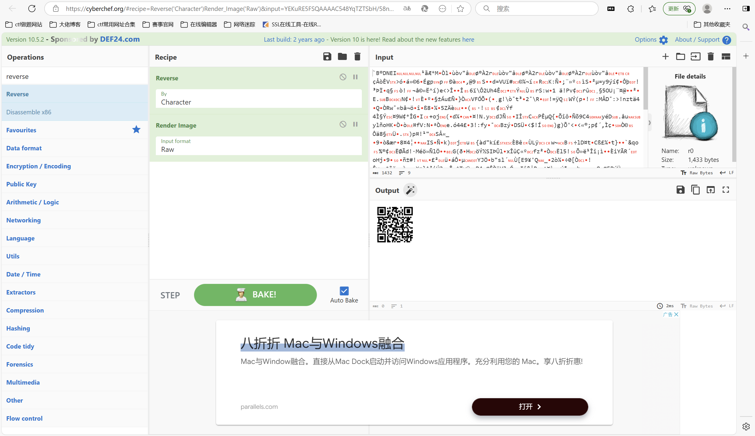
Task: Select Reverse operation in search results
Action: tap(74, 94)
